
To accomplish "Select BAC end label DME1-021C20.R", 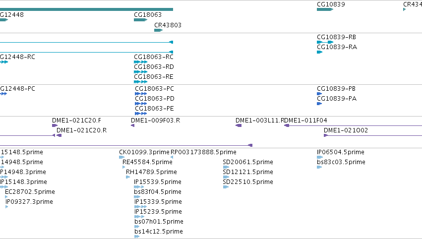I will (81, 130).
